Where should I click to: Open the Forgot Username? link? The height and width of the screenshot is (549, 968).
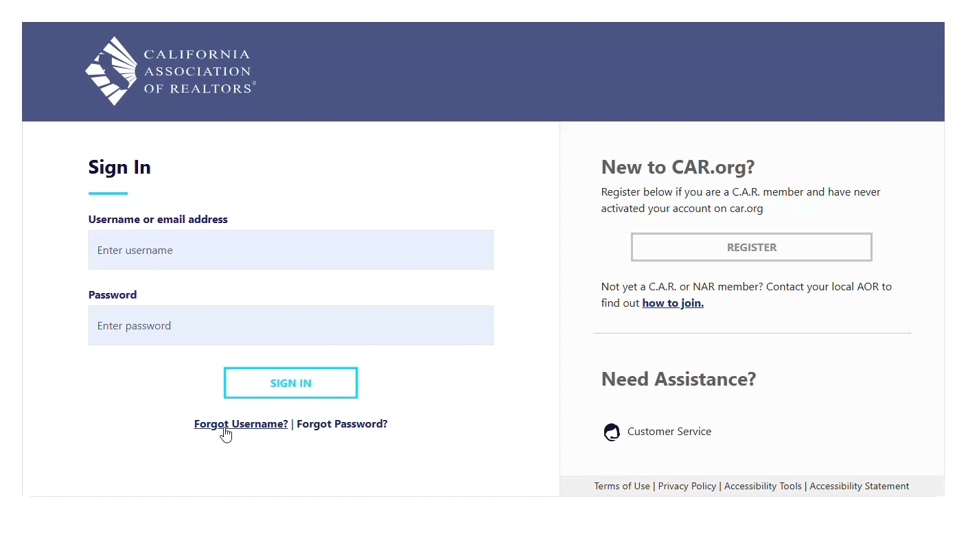[241, 424]
